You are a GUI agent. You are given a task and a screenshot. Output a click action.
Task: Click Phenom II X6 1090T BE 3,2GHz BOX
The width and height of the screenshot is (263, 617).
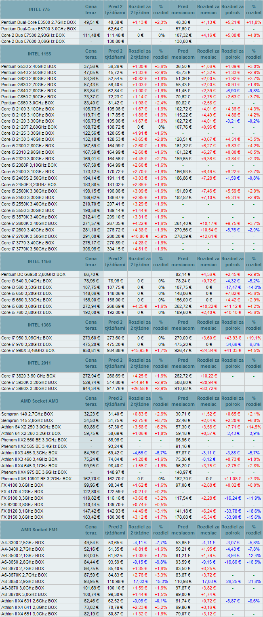(x=36, y=478)
